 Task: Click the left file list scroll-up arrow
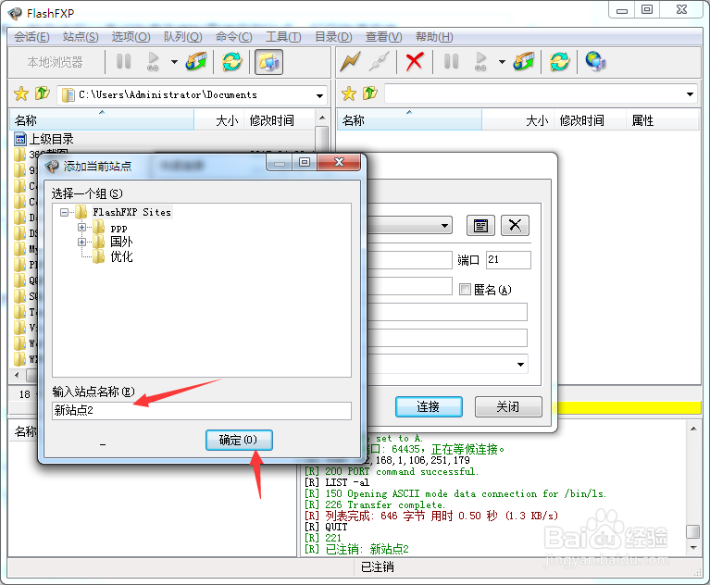[x=322, y=118]
